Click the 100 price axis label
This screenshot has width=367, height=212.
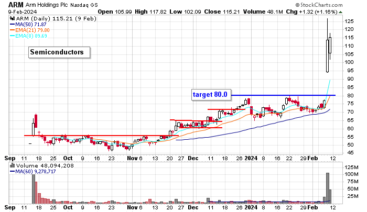(349, 62)
